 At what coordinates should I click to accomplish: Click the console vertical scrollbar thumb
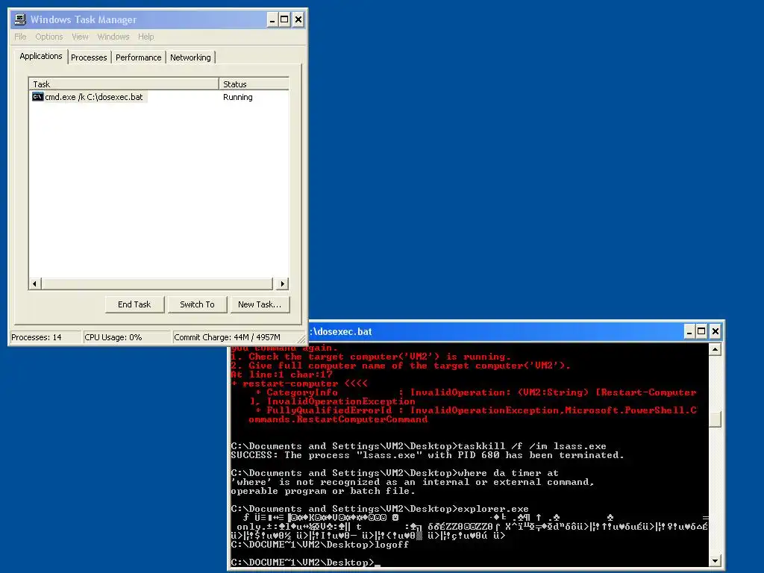(715, 419)
